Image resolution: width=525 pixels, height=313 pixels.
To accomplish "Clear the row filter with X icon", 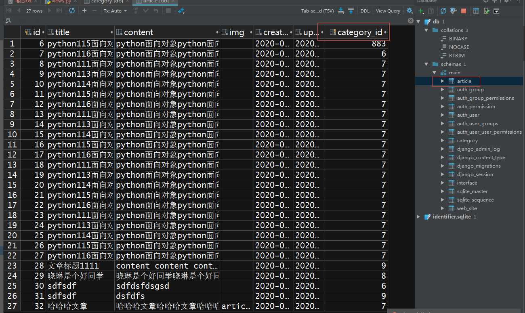I will (411, 21).
